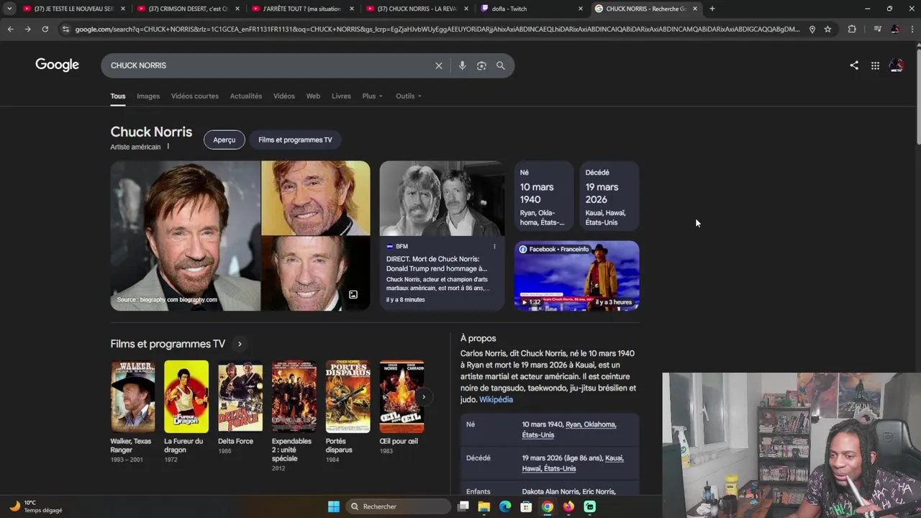
Task: Open the green streaming app in taskbar
Action: click(x=590, y=506)
